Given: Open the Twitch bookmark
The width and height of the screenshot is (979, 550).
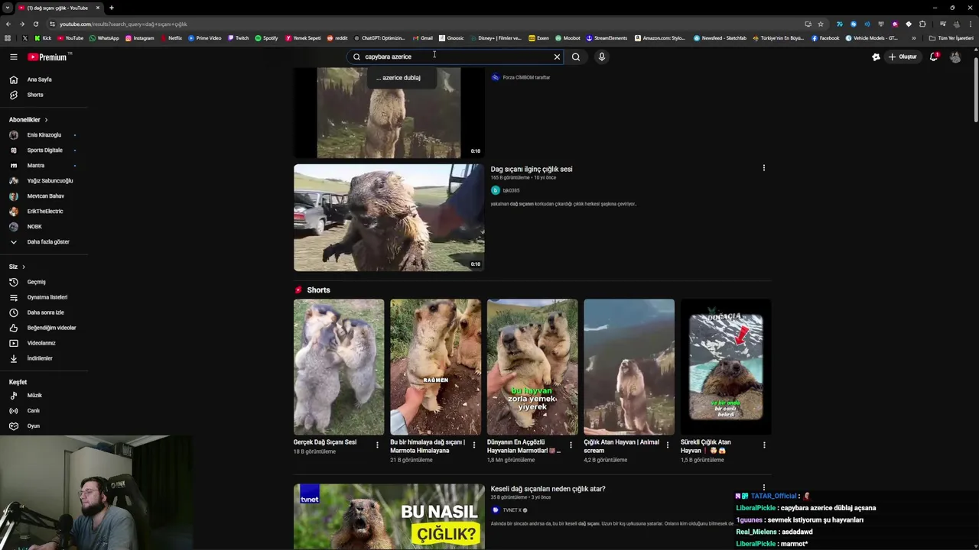Looking at the screenshot, I should tap(238, 38).
